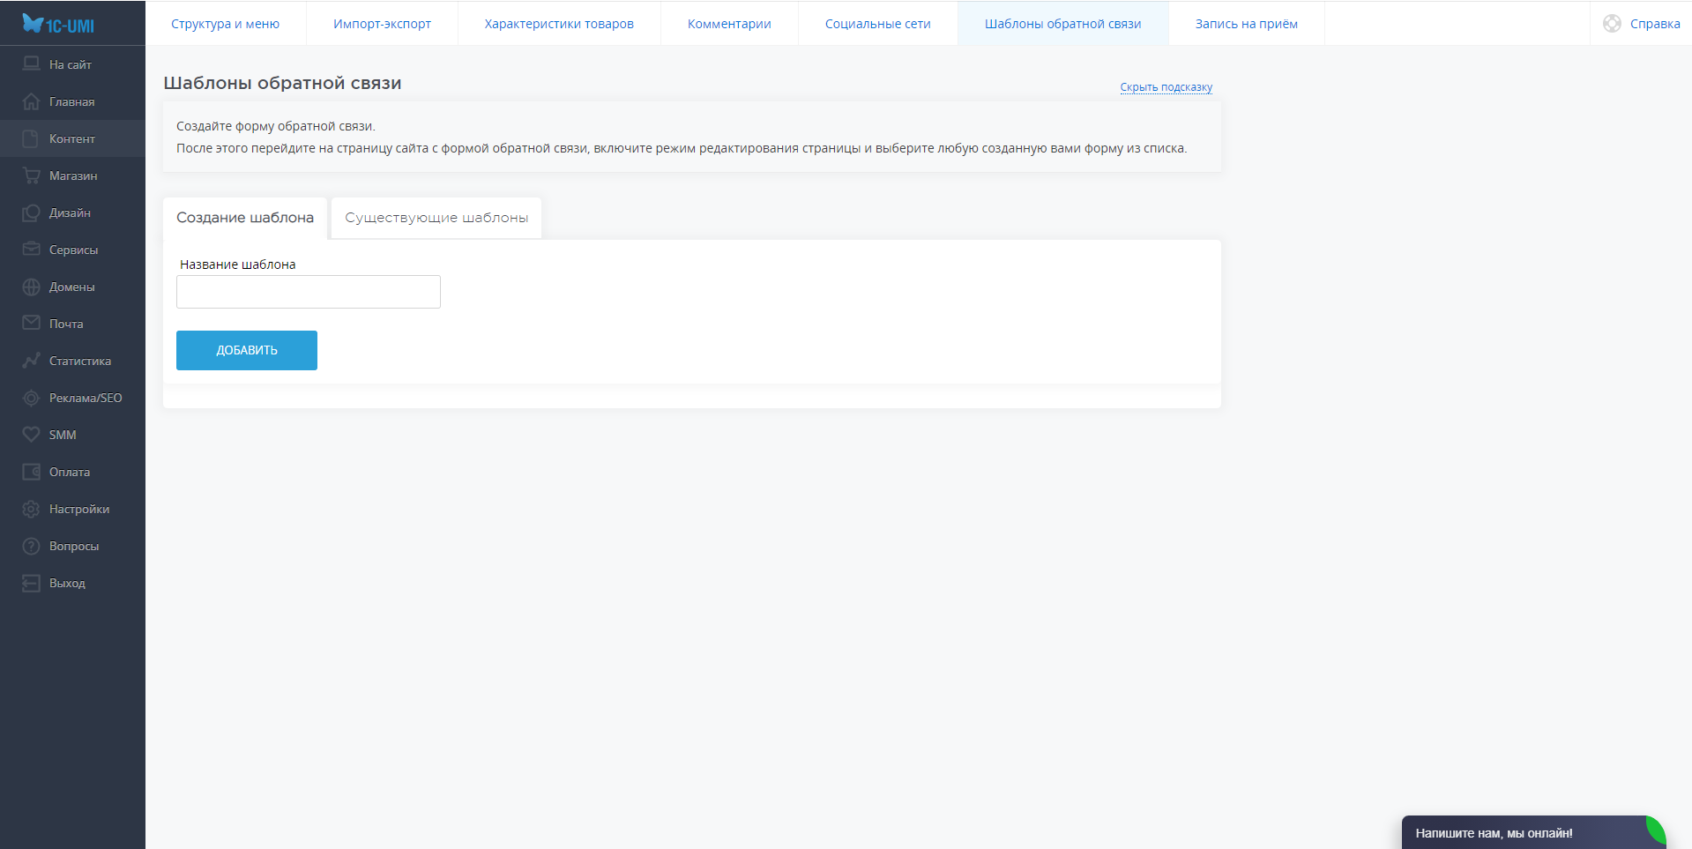1692x849 pixels.
Task: Click the document icon beside Контент
Action: (31, 138)
